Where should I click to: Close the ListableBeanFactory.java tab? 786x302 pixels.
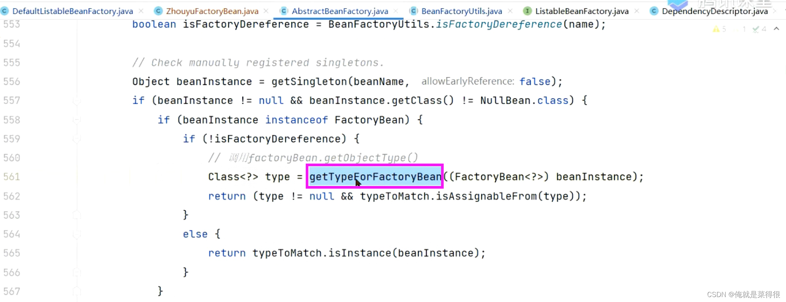637,11
